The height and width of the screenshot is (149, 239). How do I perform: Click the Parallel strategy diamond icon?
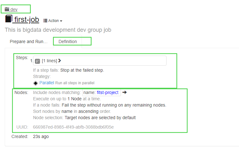point(36,83)
